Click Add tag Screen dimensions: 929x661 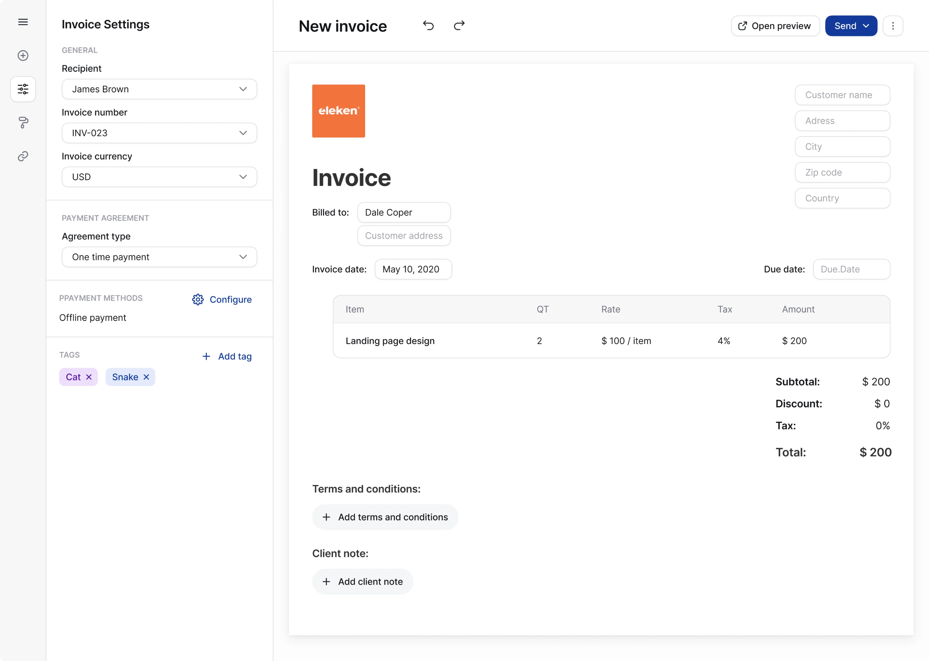pos(227,356)
